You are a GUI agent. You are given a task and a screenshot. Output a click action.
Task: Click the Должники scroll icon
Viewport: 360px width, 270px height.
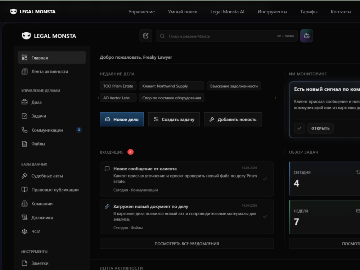(24, 217)
